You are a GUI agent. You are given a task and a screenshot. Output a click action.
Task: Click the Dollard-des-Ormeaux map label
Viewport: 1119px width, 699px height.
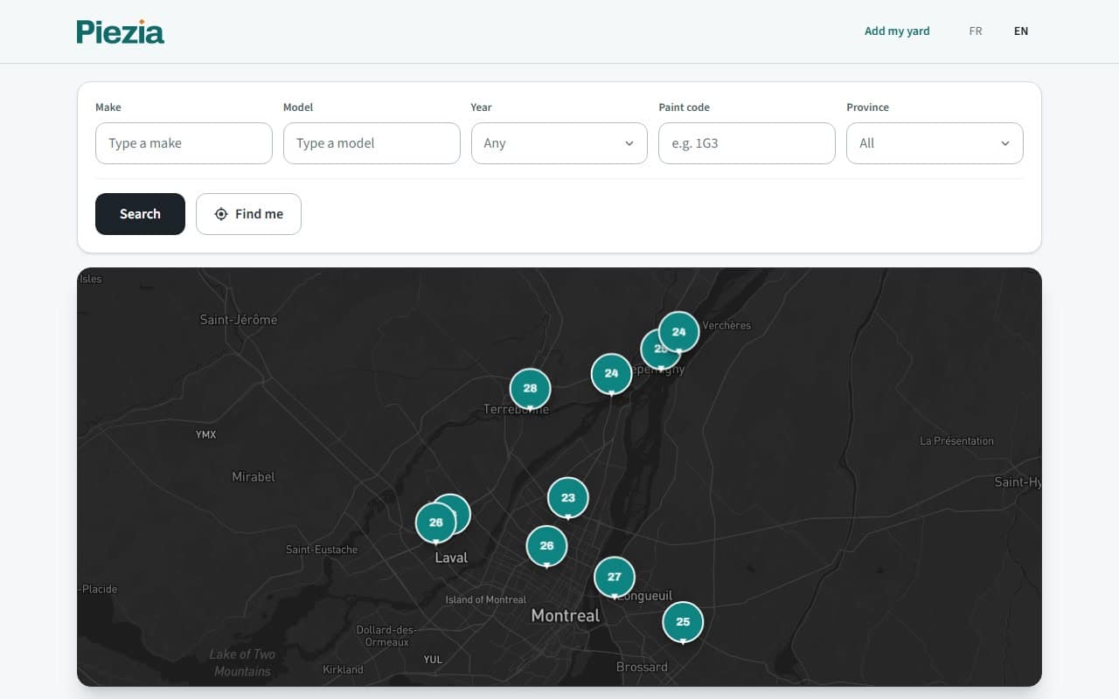pyautogui.click(x=386, y=636)
